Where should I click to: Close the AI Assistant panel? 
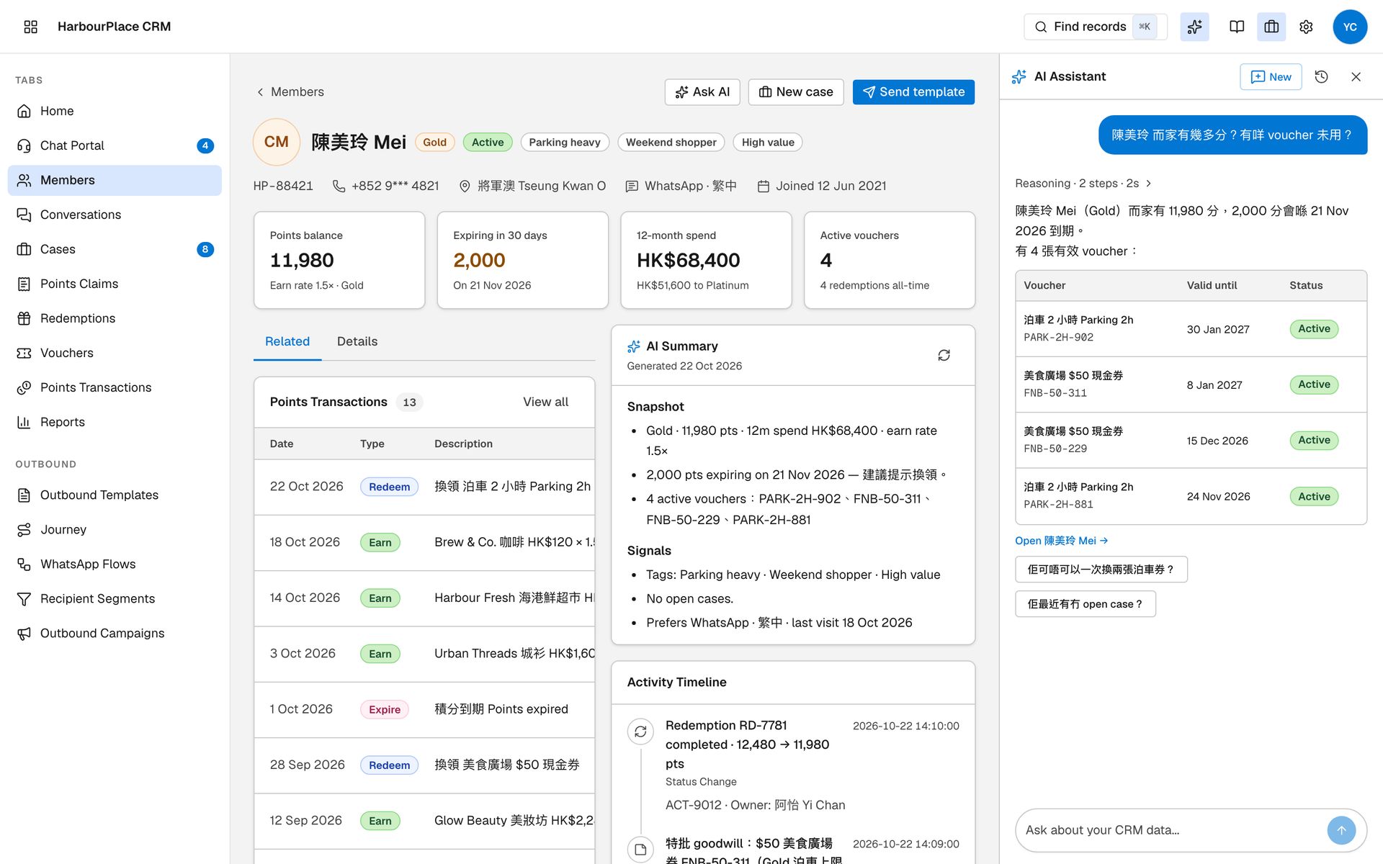tap(1356, 77)
